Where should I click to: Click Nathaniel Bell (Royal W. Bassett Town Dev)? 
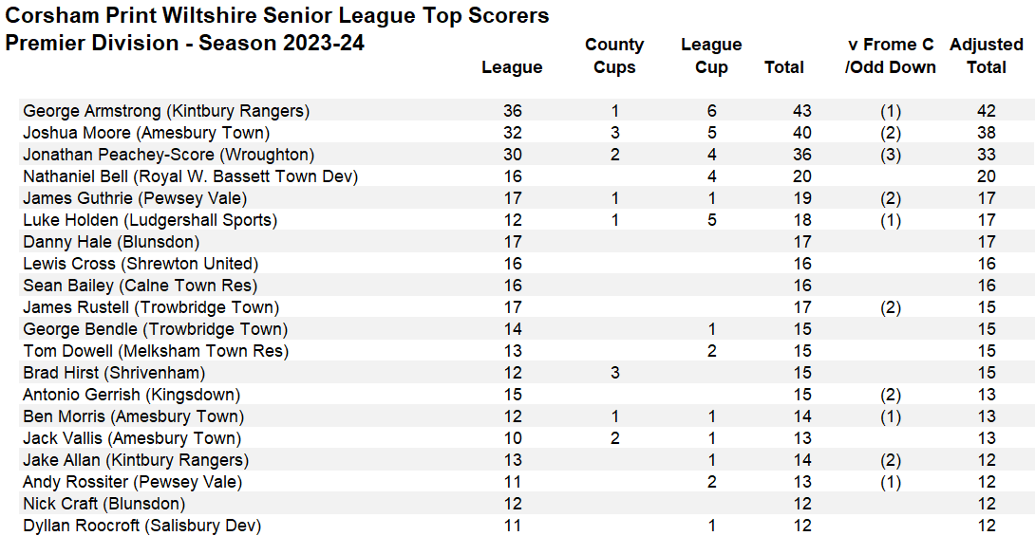click(x=190, y=176)
